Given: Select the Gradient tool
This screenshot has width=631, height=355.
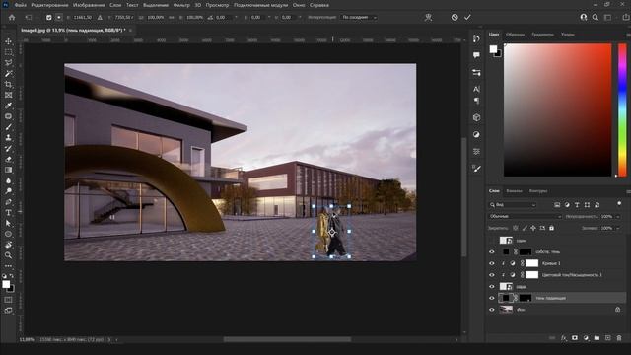Looking at the screenshot, I should (8, 170).
